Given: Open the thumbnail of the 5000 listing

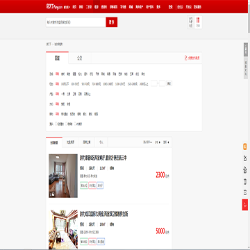Looking at the screenshot, I should (x=63, y=230).
